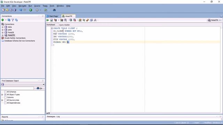Open the Window menu
This screenshot has width=223, height=125.
[x=60, y=6]
